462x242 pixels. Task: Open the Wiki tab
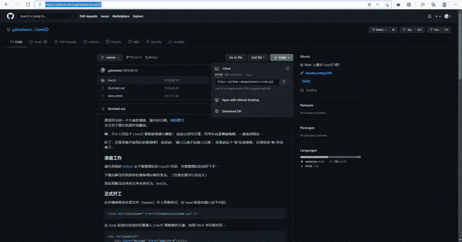[134, 42]
